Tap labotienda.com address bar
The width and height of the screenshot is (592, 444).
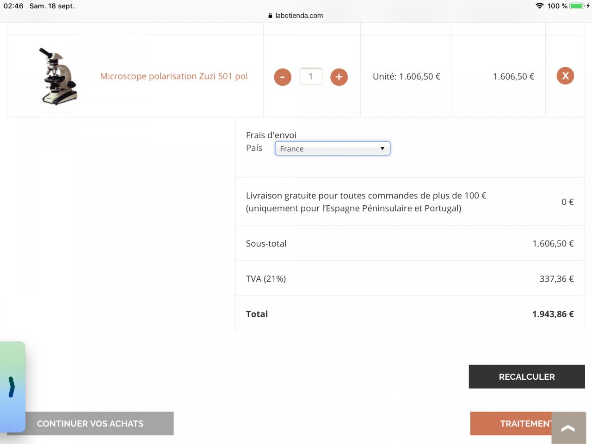tap(299, 15)
